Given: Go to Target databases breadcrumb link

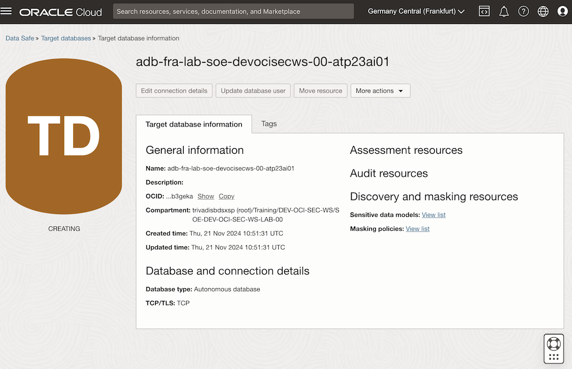Looking at the screenshot, I should tap(66, 38).
